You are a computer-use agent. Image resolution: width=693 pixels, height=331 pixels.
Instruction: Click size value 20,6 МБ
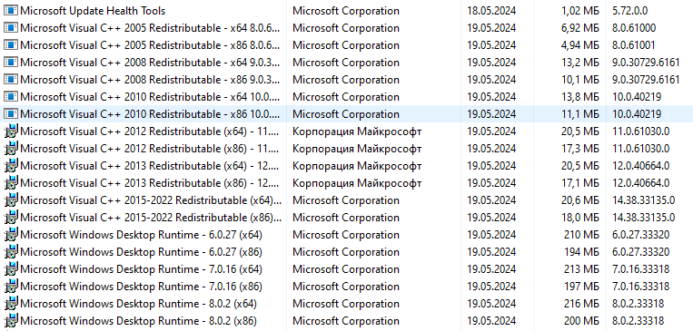[580, 200]
